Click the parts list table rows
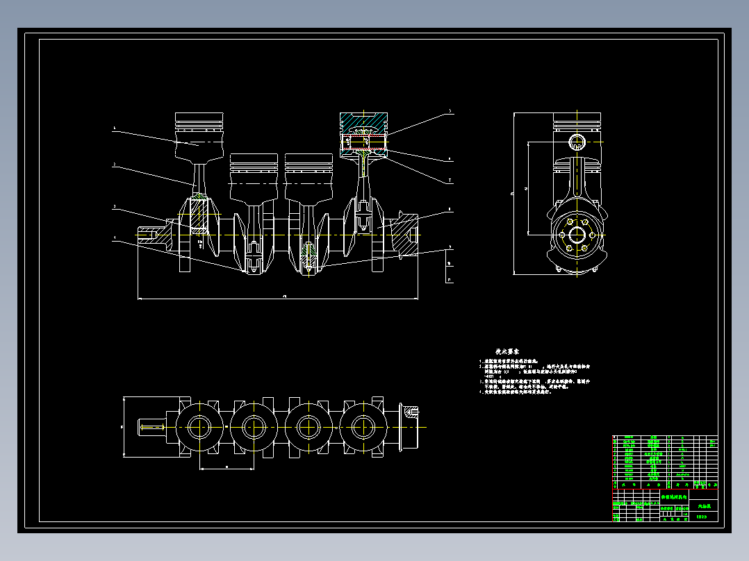 pos(665,458)
